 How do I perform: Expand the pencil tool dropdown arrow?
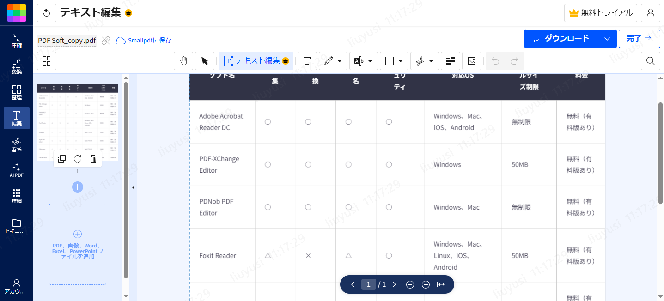coord(340,61)
